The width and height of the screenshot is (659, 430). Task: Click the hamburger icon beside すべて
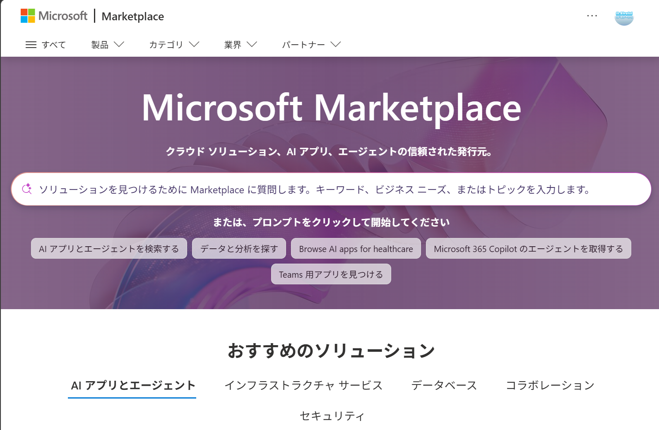click(31, 45)
